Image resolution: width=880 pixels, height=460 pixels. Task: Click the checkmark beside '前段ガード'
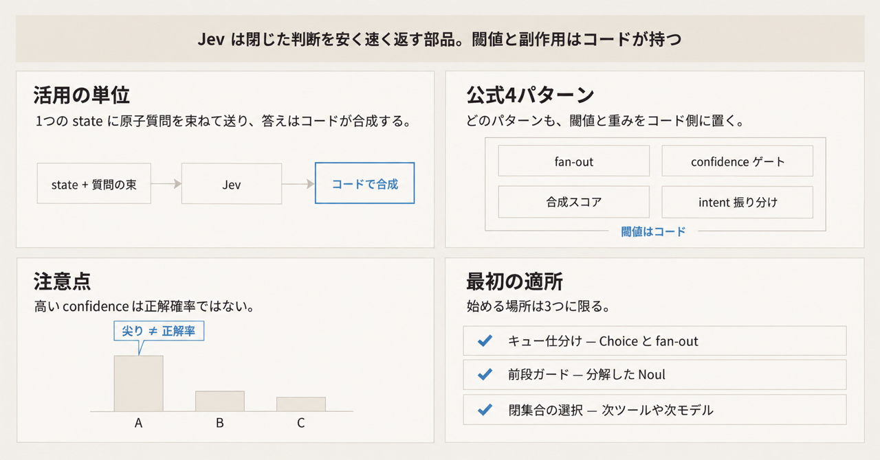point(485,374)
